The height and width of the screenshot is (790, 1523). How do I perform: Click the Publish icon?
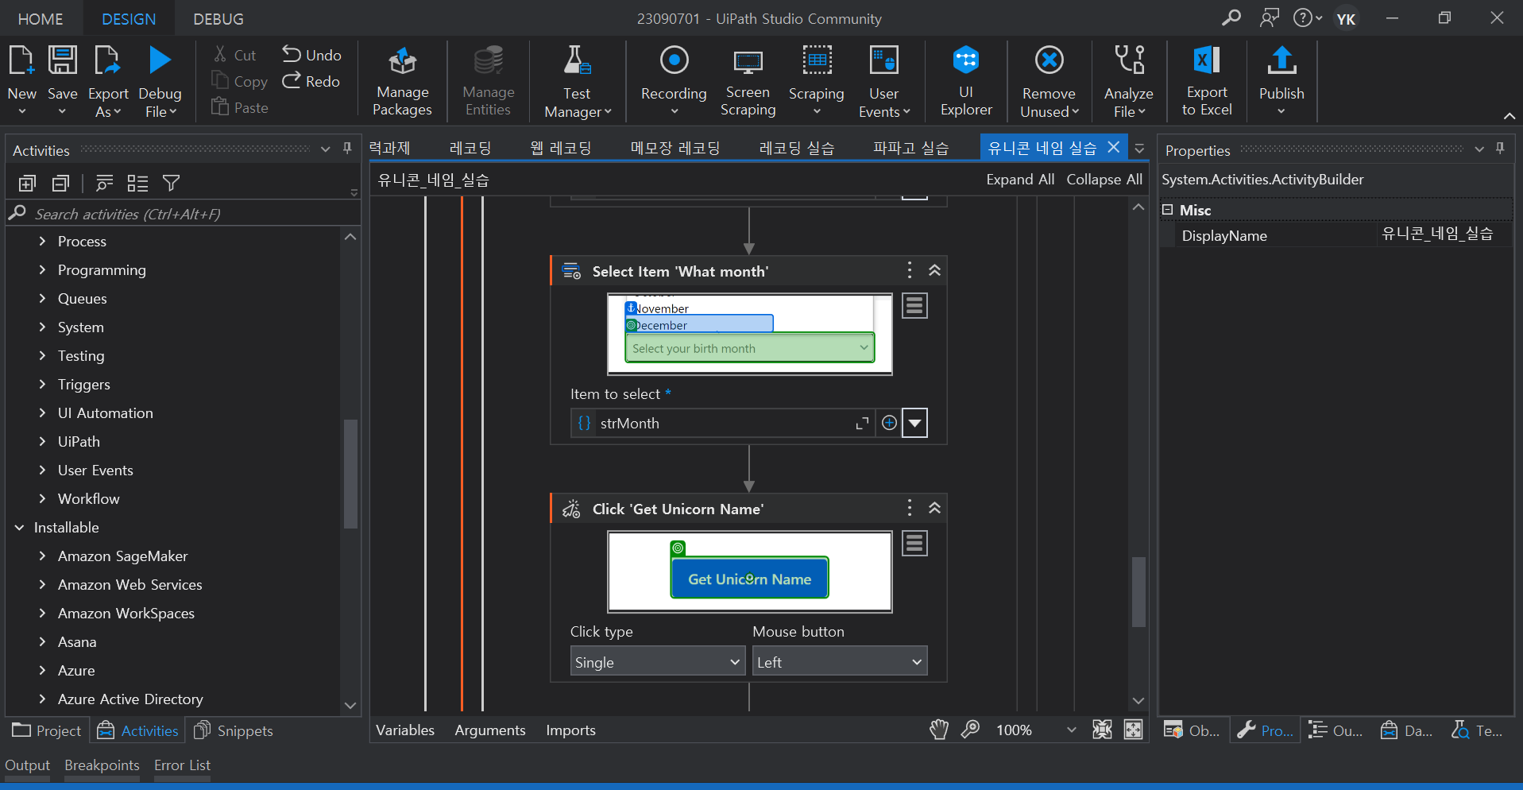(1281, 61)
